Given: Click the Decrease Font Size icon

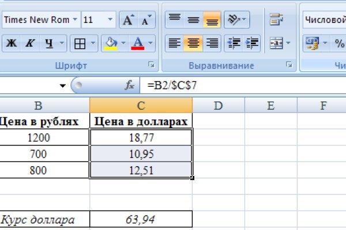Looking at the screenshot, I should tap(146, 20).
